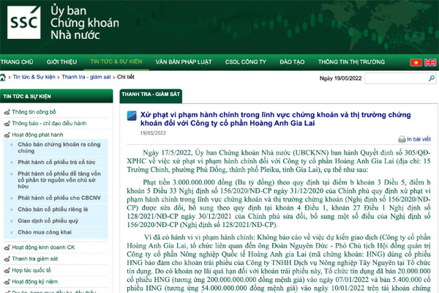439x293 pixels.
Task: Click the printer icon for In bài viết
Action: click(x=402, y=138)
